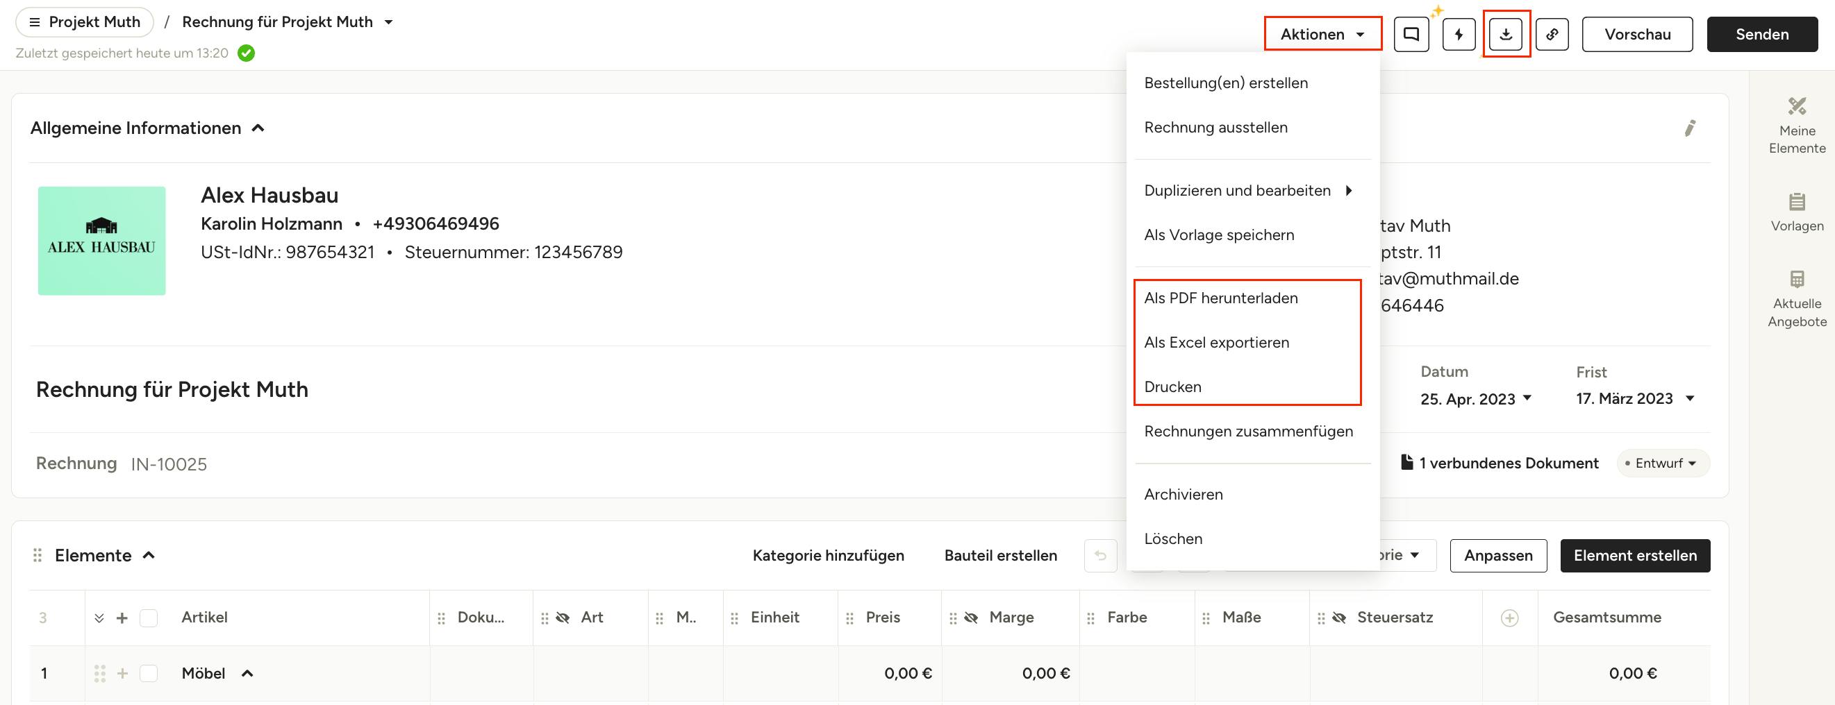Copy link using the chain icon
The image size is (1835, 705).
(1552, 34)
